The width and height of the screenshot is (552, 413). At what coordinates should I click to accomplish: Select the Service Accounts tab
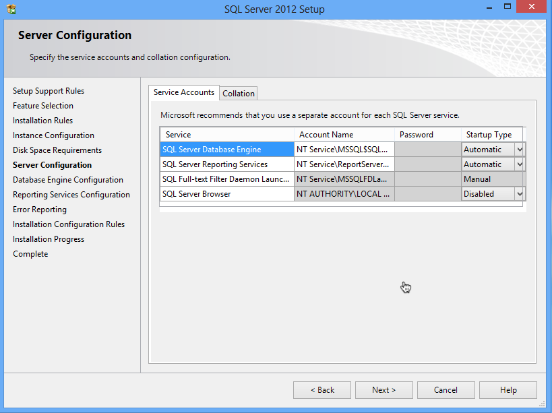(x=184, y=92)
